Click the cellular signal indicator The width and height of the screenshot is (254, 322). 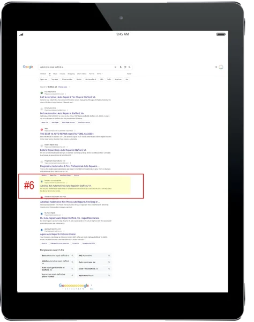[21, 34]
